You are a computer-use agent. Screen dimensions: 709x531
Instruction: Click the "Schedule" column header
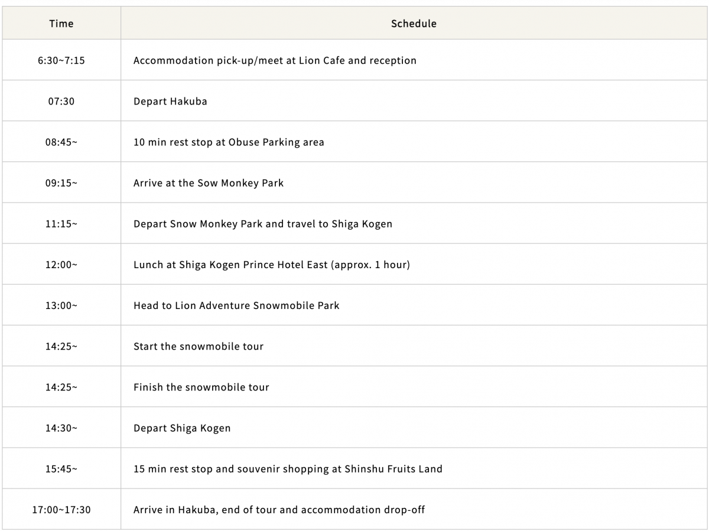point(414,24)
